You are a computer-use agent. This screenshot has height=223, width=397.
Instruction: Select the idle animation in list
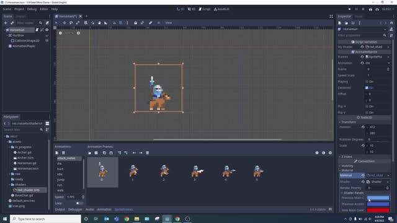coord(60,174)
